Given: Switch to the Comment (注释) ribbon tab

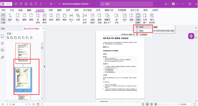Looking at the screenshot, I should [x=51, y=10].
